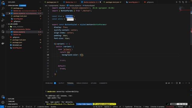Click the Ninja status bar item
Viewport: 192px width, 108px height.
146,107
